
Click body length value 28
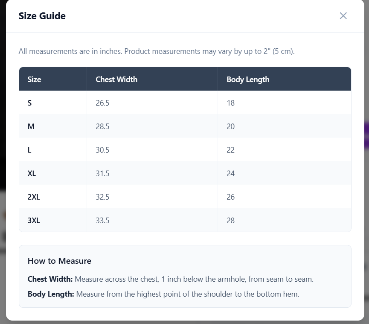coord(231,221)
